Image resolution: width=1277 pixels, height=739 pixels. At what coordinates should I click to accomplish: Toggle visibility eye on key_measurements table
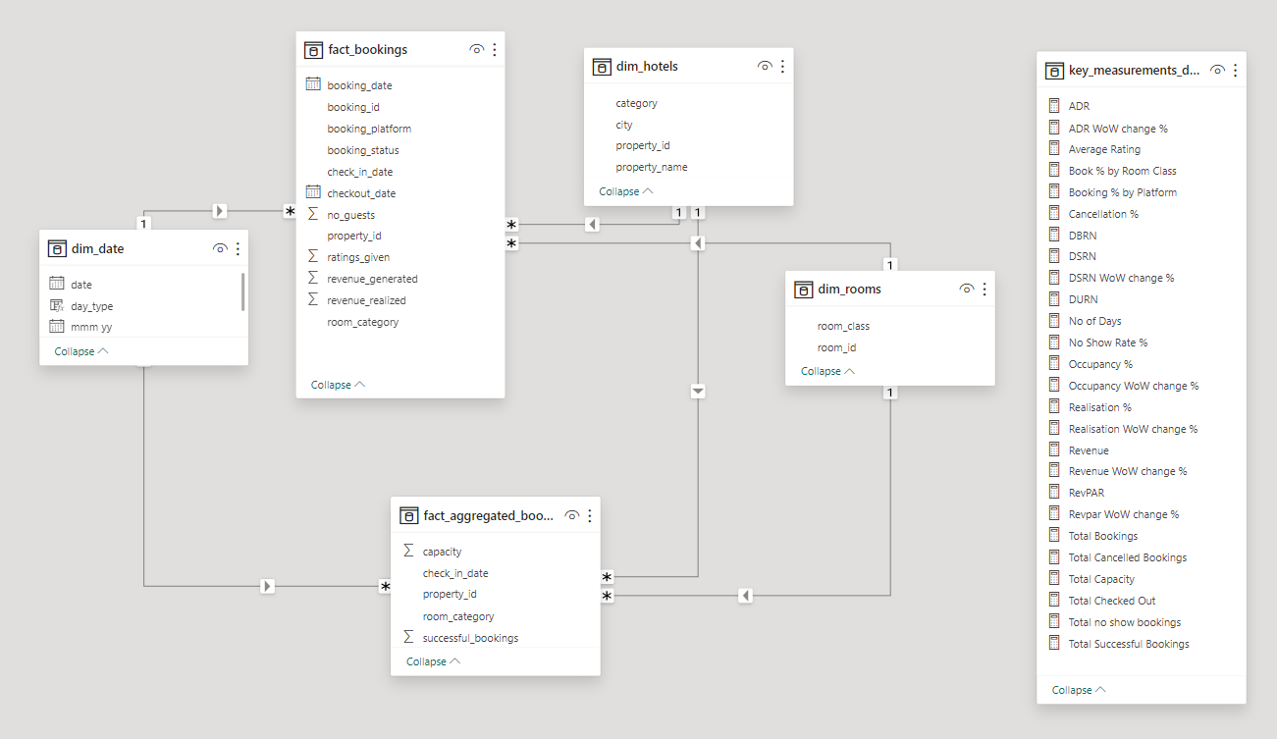[x=1216, y=71]
